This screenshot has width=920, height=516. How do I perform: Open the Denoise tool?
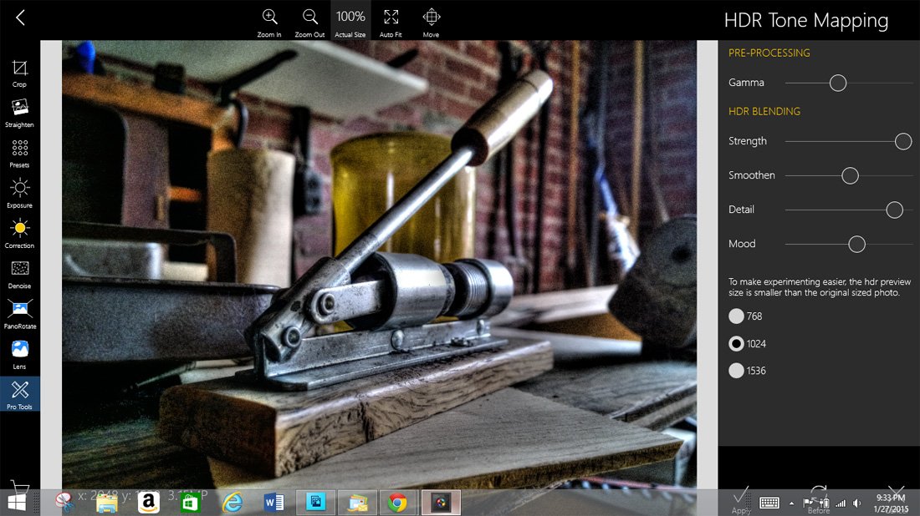coord(19,275)
